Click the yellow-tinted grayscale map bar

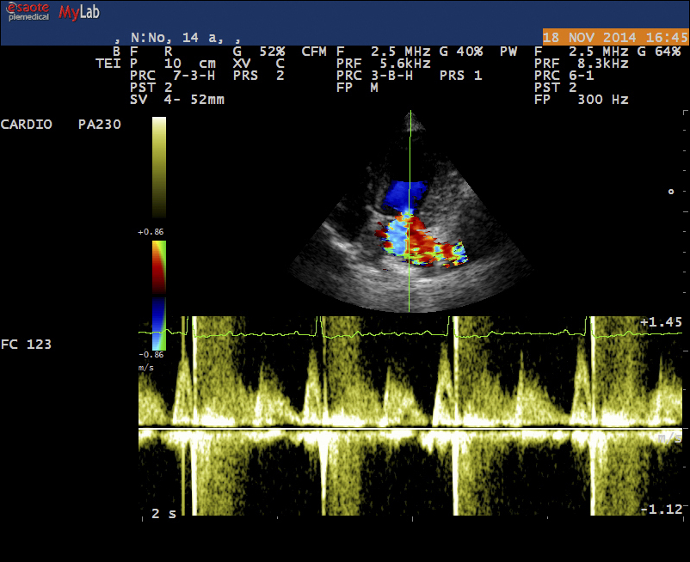click(x=159, y=167)
